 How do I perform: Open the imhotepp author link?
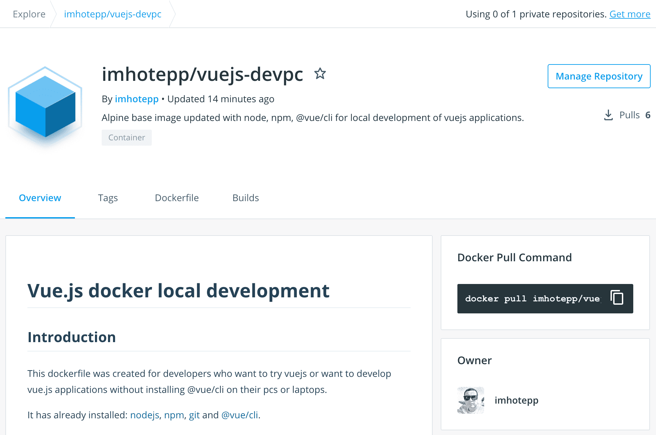[x=136, y=99]
